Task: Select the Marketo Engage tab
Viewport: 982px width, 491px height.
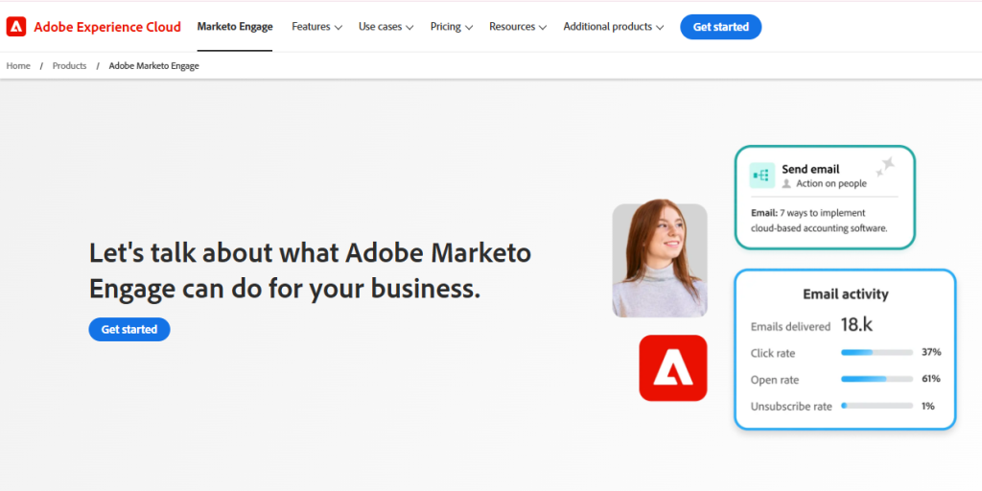Action: pos(235,27)
